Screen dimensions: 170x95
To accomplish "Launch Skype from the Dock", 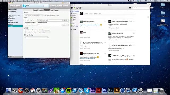I will coord(87,90).
